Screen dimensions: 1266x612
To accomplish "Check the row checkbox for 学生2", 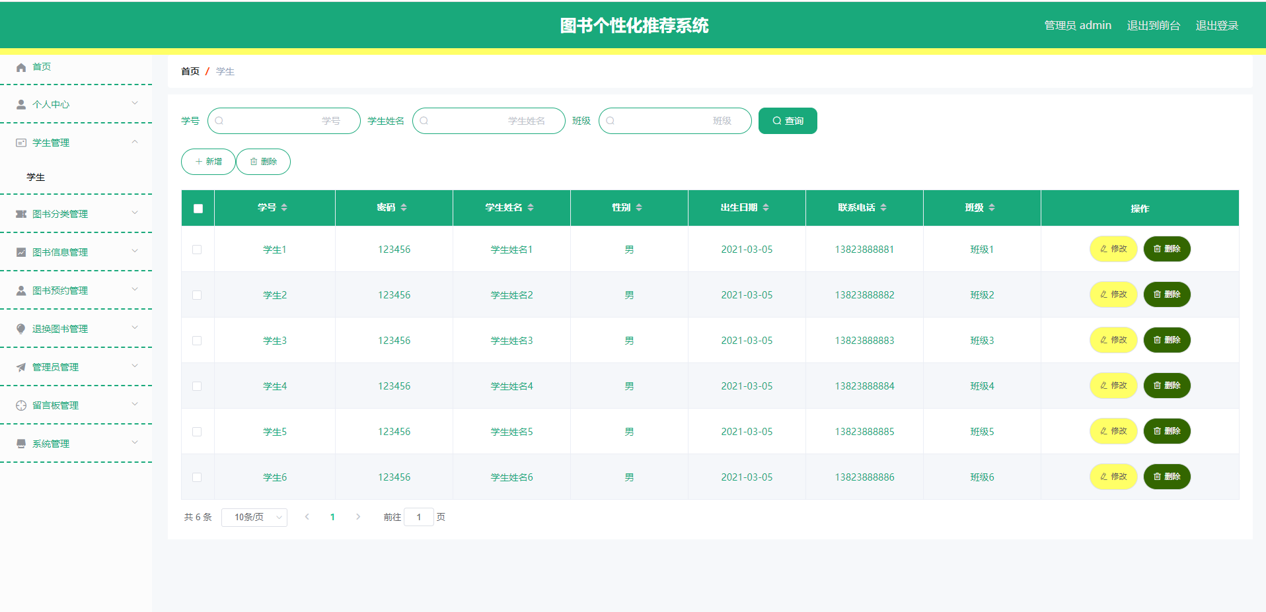I will click(x=197, y=295).
